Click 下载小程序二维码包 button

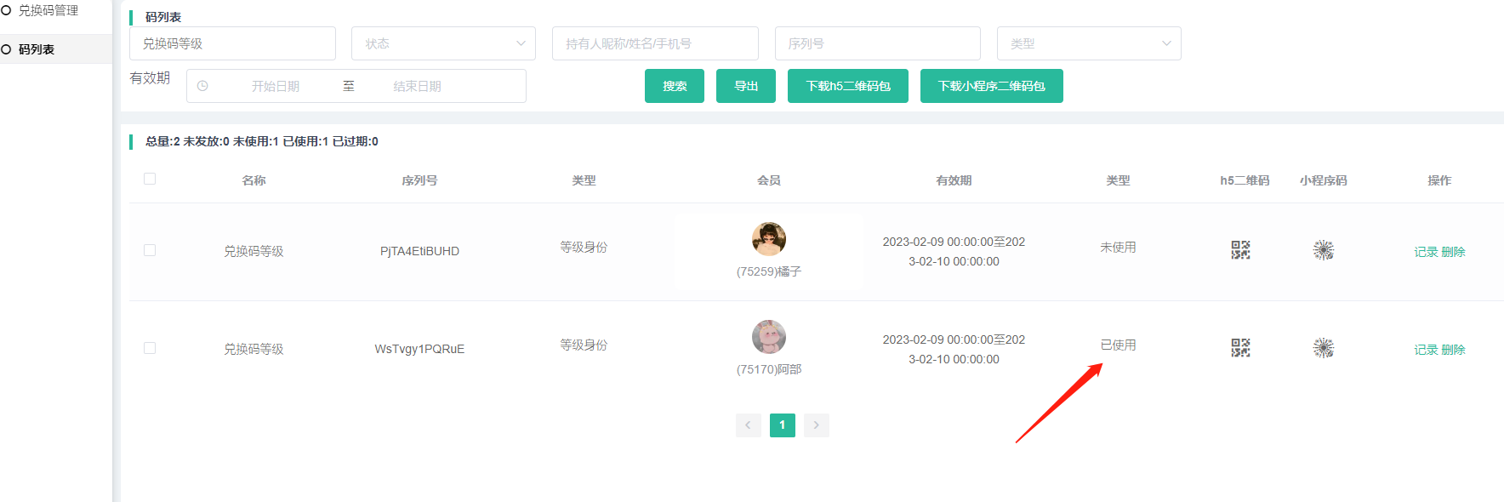pos(992,86)
